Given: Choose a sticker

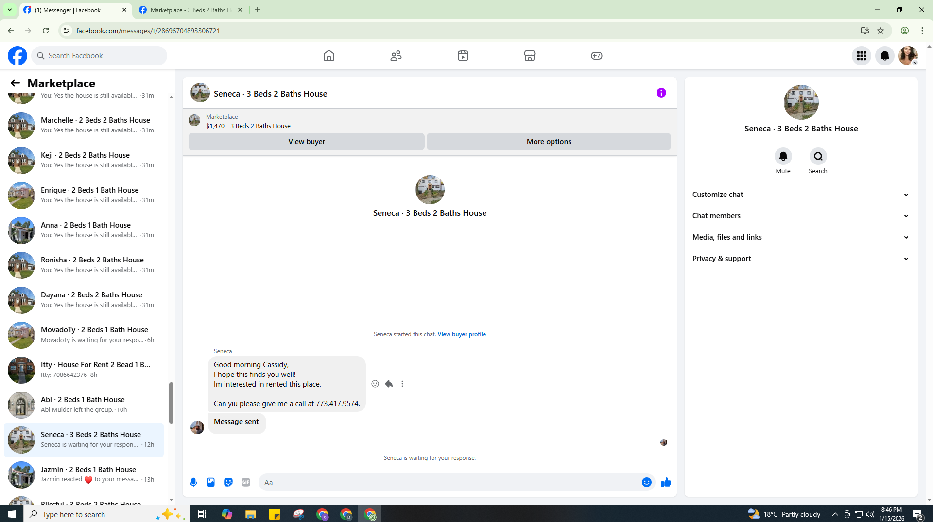Looking at the screenshot, I should coord(228,482).
